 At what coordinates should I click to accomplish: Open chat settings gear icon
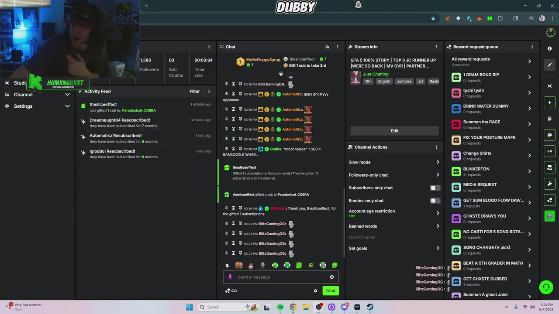point(315,291)
